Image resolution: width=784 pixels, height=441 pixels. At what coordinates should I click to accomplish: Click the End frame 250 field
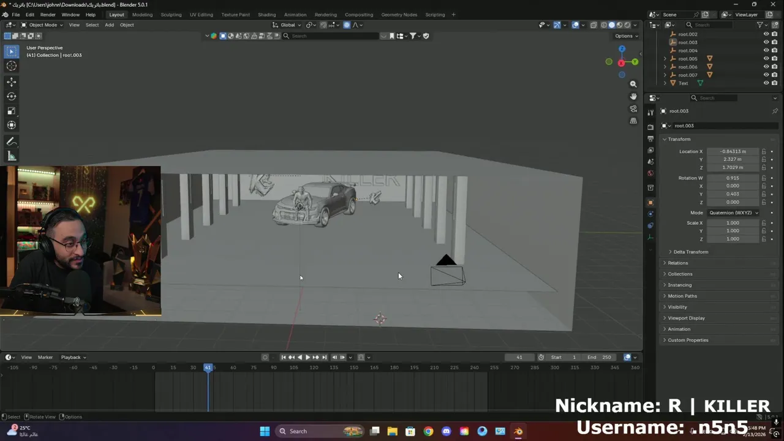click(x=600, y=357)
